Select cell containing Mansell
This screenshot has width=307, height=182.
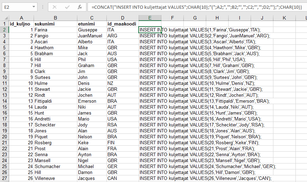(55, 161)
